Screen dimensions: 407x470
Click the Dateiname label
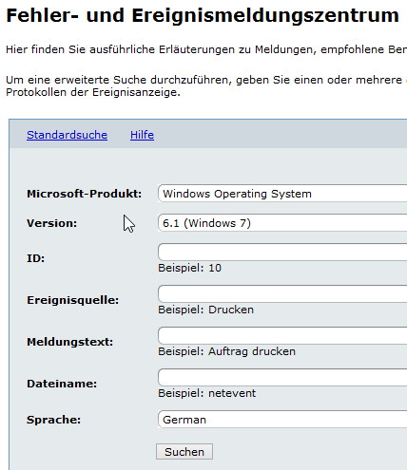(x=62, y=384)
